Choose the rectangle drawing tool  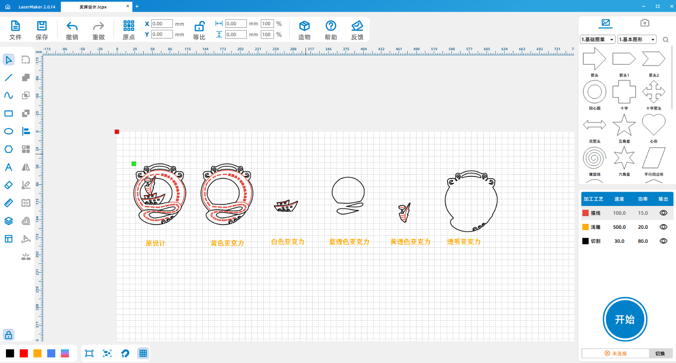coord(8,114)
